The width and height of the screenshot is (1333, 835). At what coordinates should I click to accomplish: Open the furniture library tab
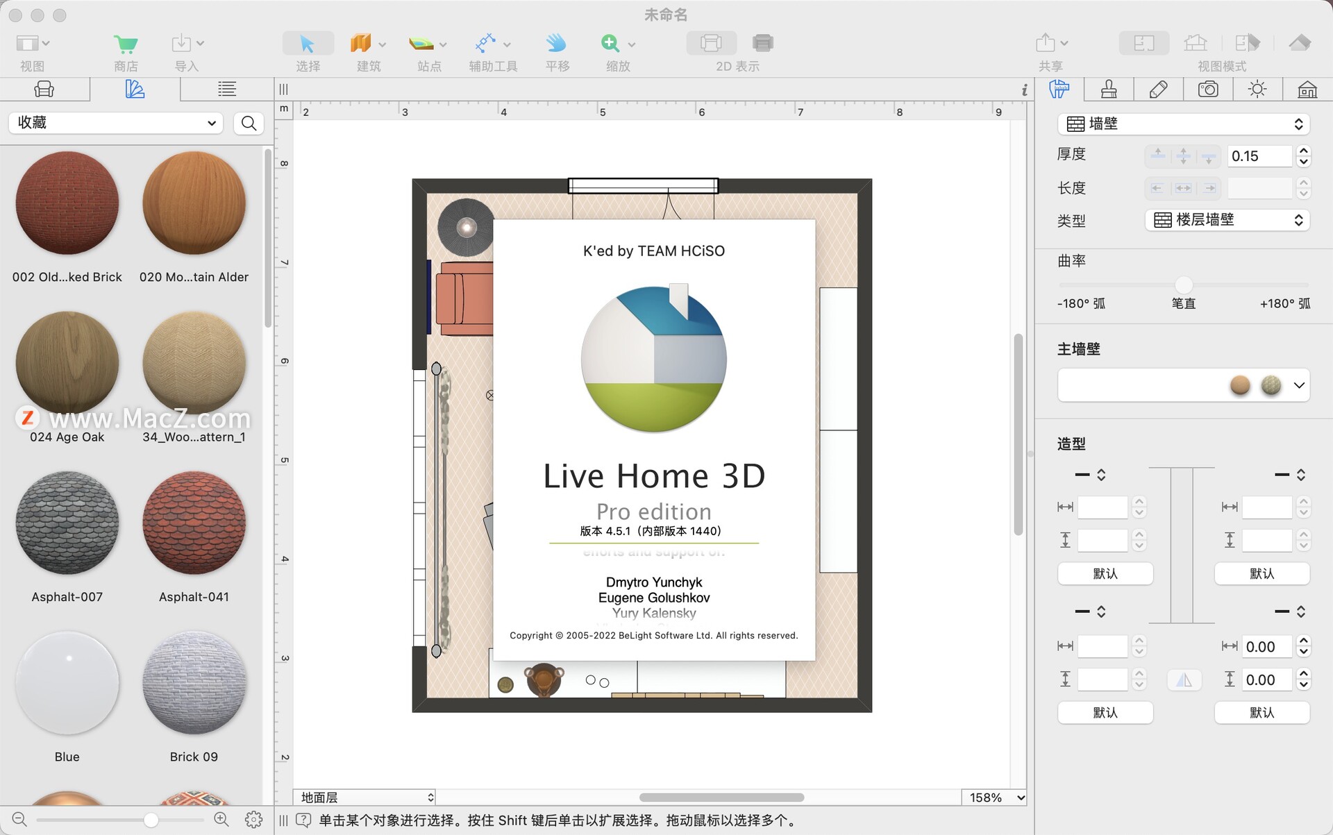coord(44,89)
